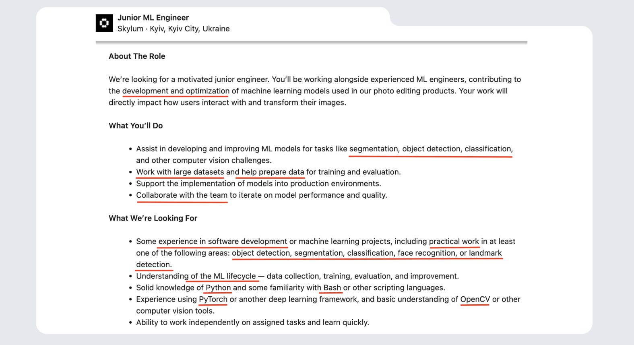Click the underlined word "Python"
The image size is (634, 345).
click(218, 288)
